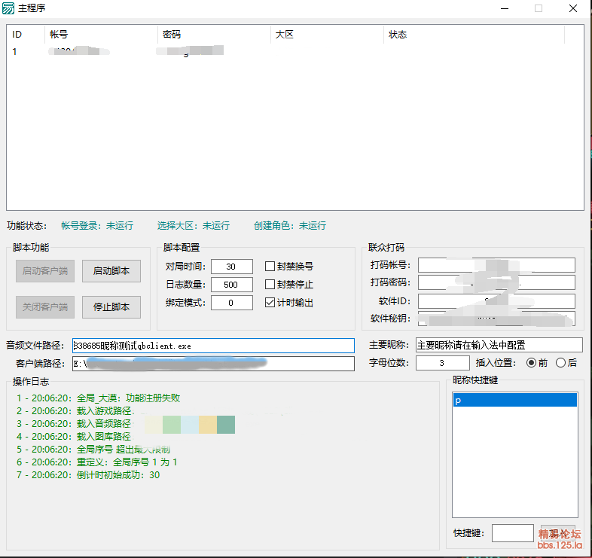Click log line 倒计时初始成功: 30
592x558 pixels.
point(88,475)
